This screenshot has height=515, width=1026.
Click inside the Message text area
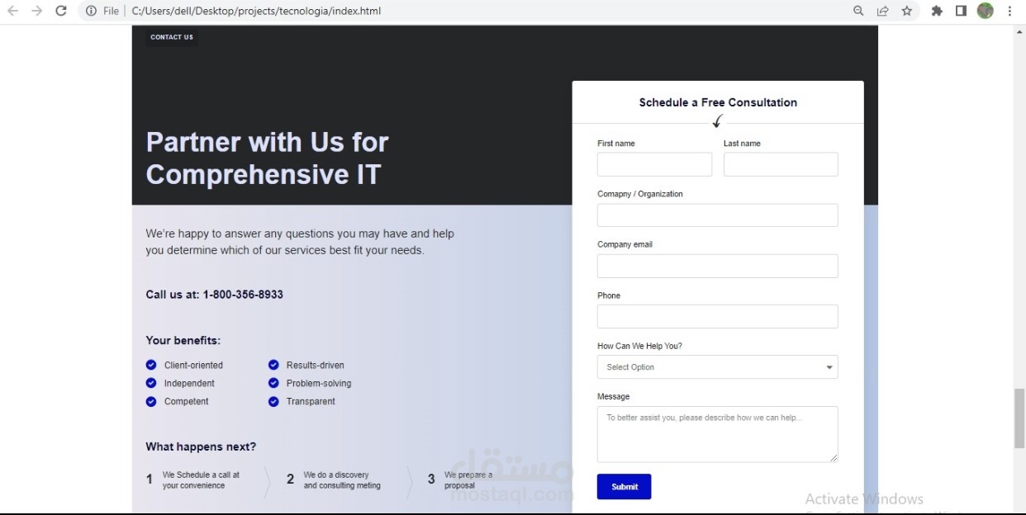(717, 434)
